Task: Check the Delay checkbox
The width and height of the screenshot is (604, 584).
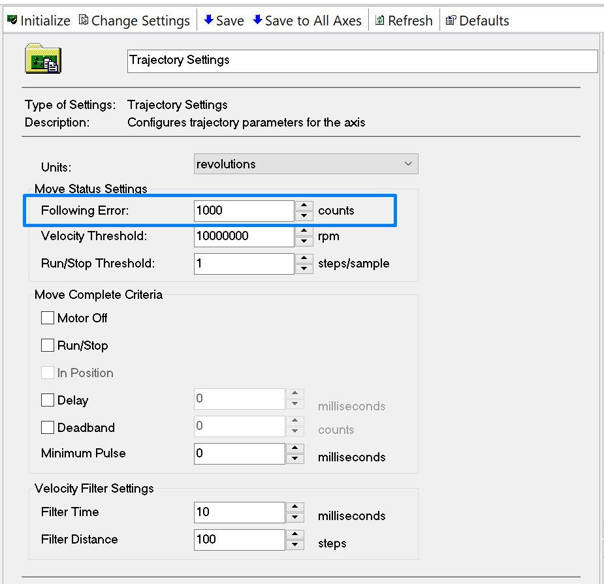Action: [x=48, y=400]
